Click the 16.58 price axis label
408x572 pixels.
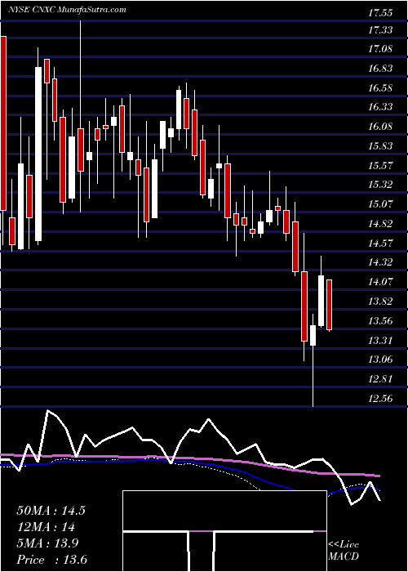tap(380, 88)
